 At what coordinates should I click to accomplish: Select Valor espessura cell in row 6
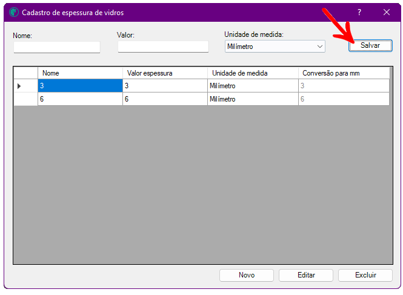165,99
